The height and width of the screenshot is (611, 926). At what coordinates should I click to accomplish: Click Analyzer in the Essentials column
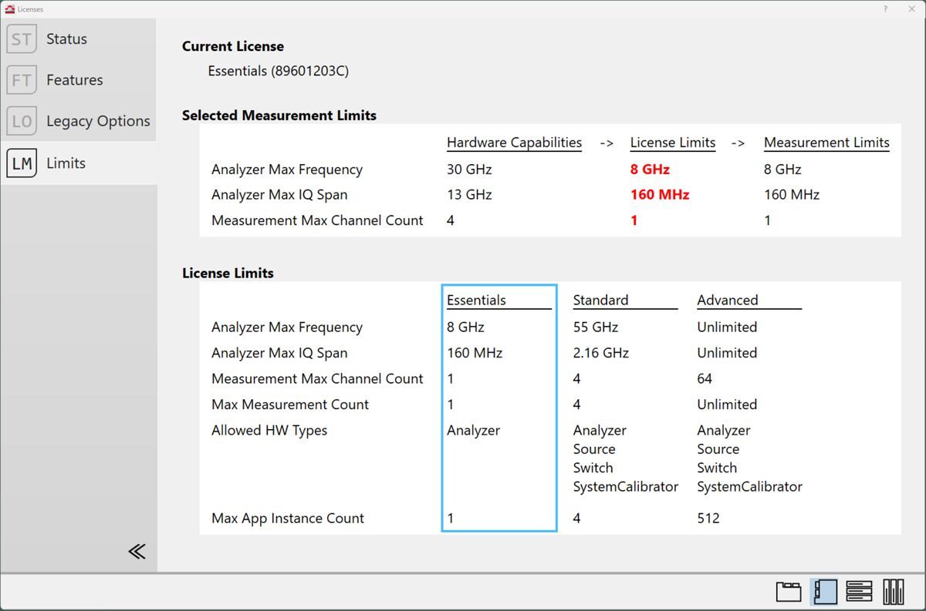coord(473,431)
